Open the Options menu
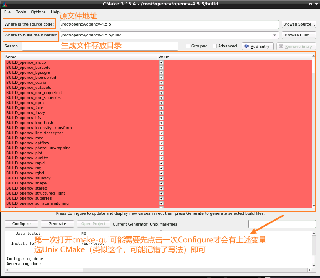 point(38,12)
